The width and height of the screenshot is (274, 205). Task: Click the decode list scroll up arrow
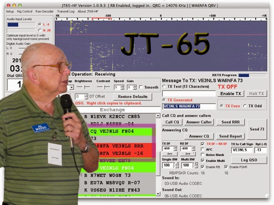click(x=158, y=115)
